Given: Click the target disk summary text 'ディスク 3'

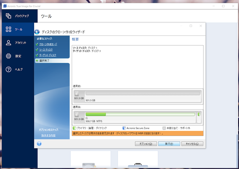Looking at the screenshot, I should (96, 51).
